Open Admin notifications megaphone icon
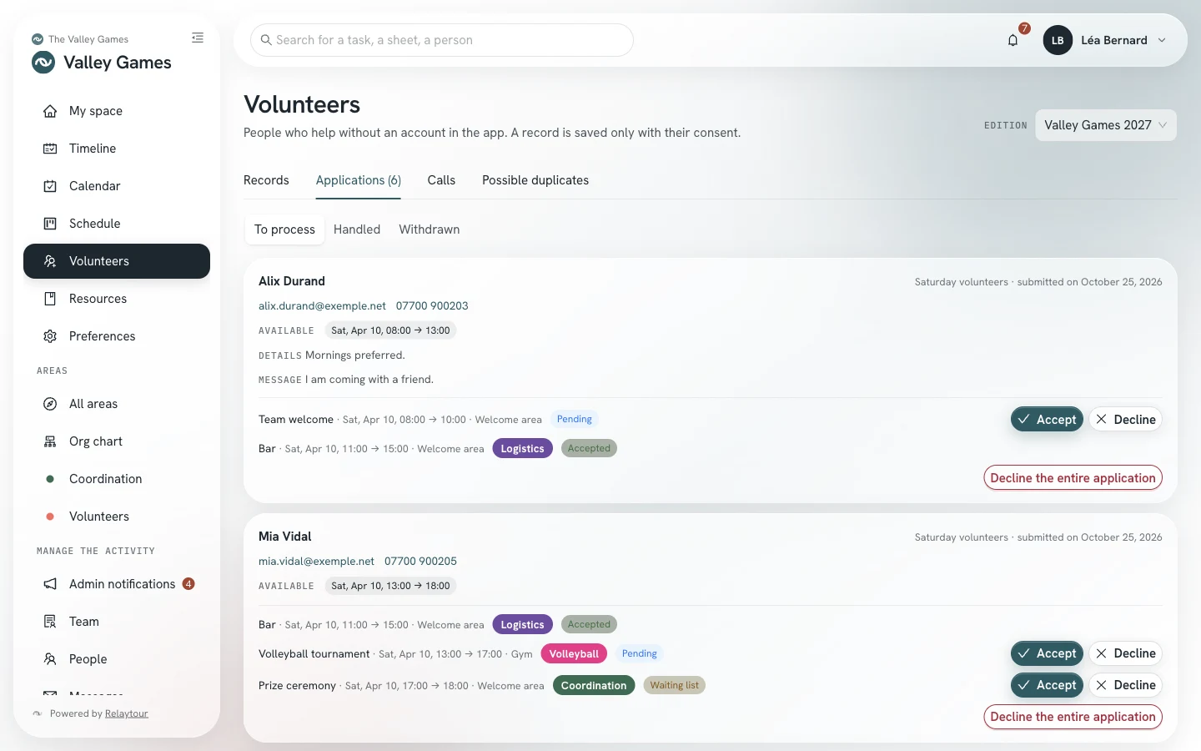This screenshot has width=1201, height=751. (x=50, y=584)
